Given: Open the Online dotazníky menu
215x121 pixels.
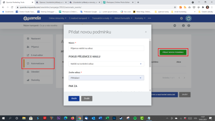Looking at the screenshot, I should tap(58, 18).
